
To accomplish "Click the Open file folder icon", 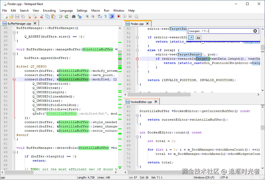I will click(x=11, y=16).
